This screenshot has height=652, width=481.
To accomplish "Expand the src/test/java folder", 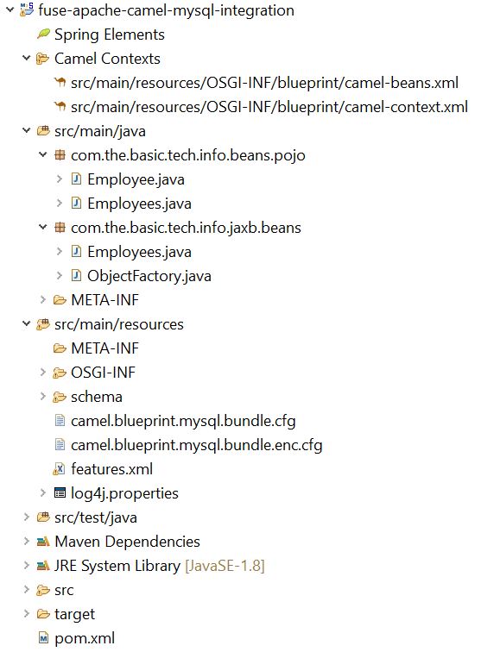I will coord(27,517).
